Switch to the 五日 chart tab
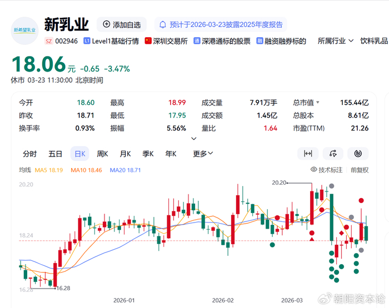 coord(55,154)
